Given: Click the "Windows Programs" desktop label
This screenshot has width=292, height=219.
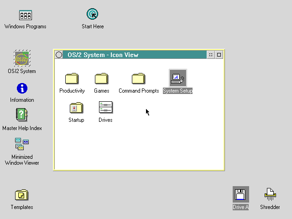Looking at the screenshot, I should tap(26, 26).
